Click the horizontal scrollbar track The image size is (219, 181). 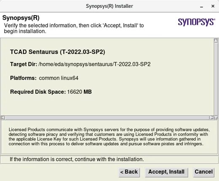107,117
